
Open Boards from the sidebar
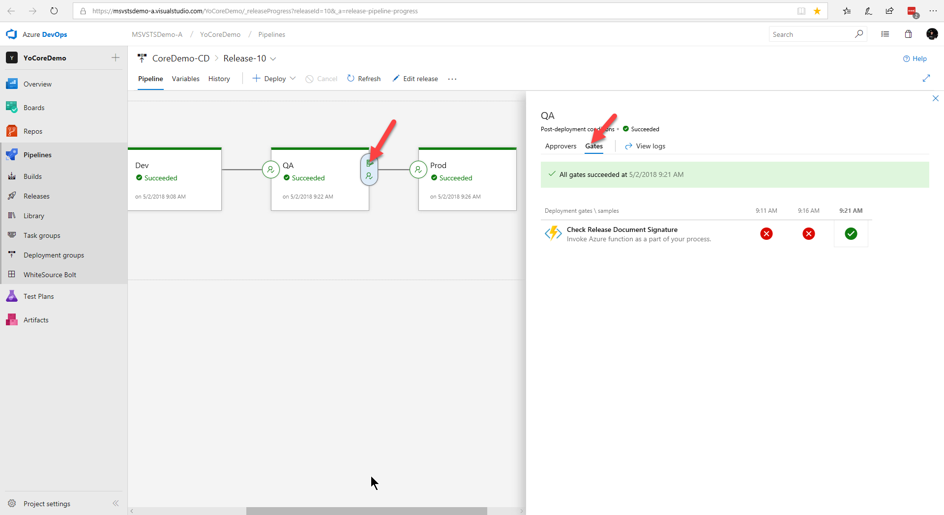pyautogui.click(x=34, y=108)
